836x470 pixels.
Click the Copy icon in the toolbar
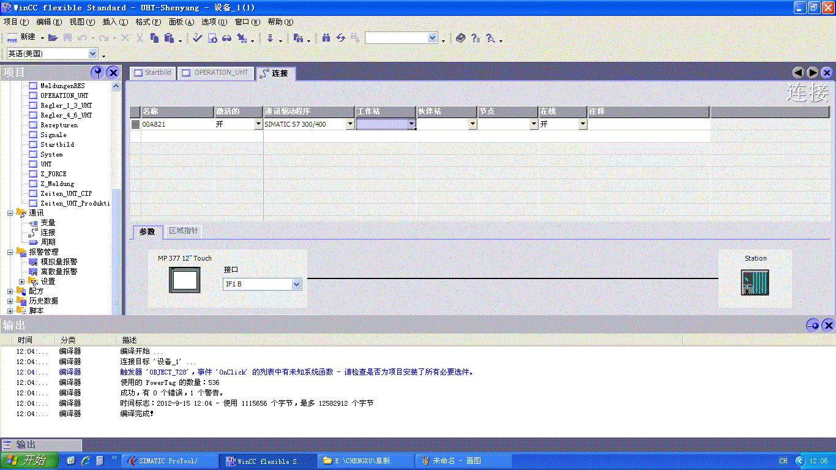click(154, 38)
